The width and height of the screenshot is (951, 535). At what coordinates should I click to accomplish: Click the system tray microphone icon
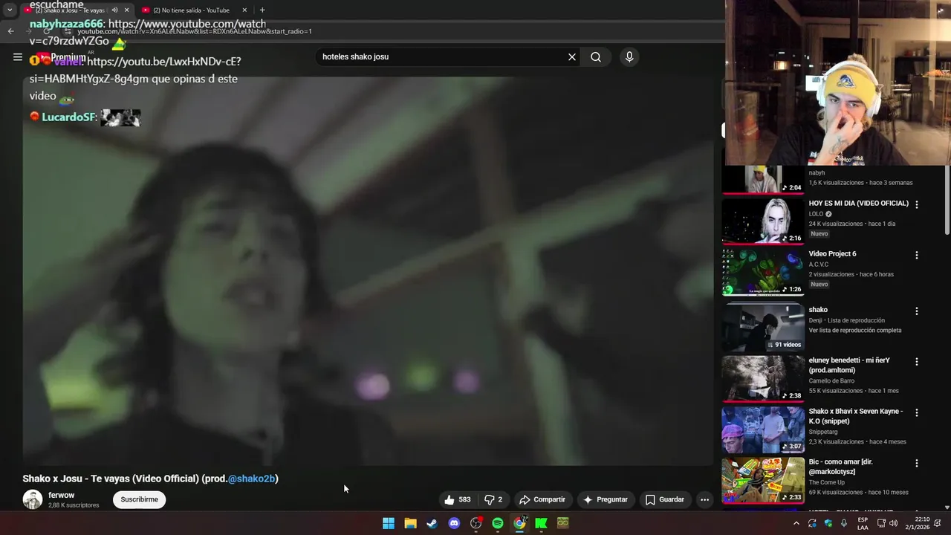click(844, 523)
